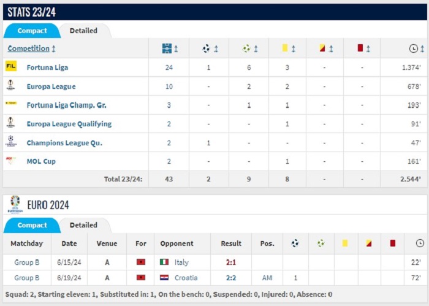Sort by minutes played clock icon
Screen dimensions: 429x306
[x=414, y=48]
